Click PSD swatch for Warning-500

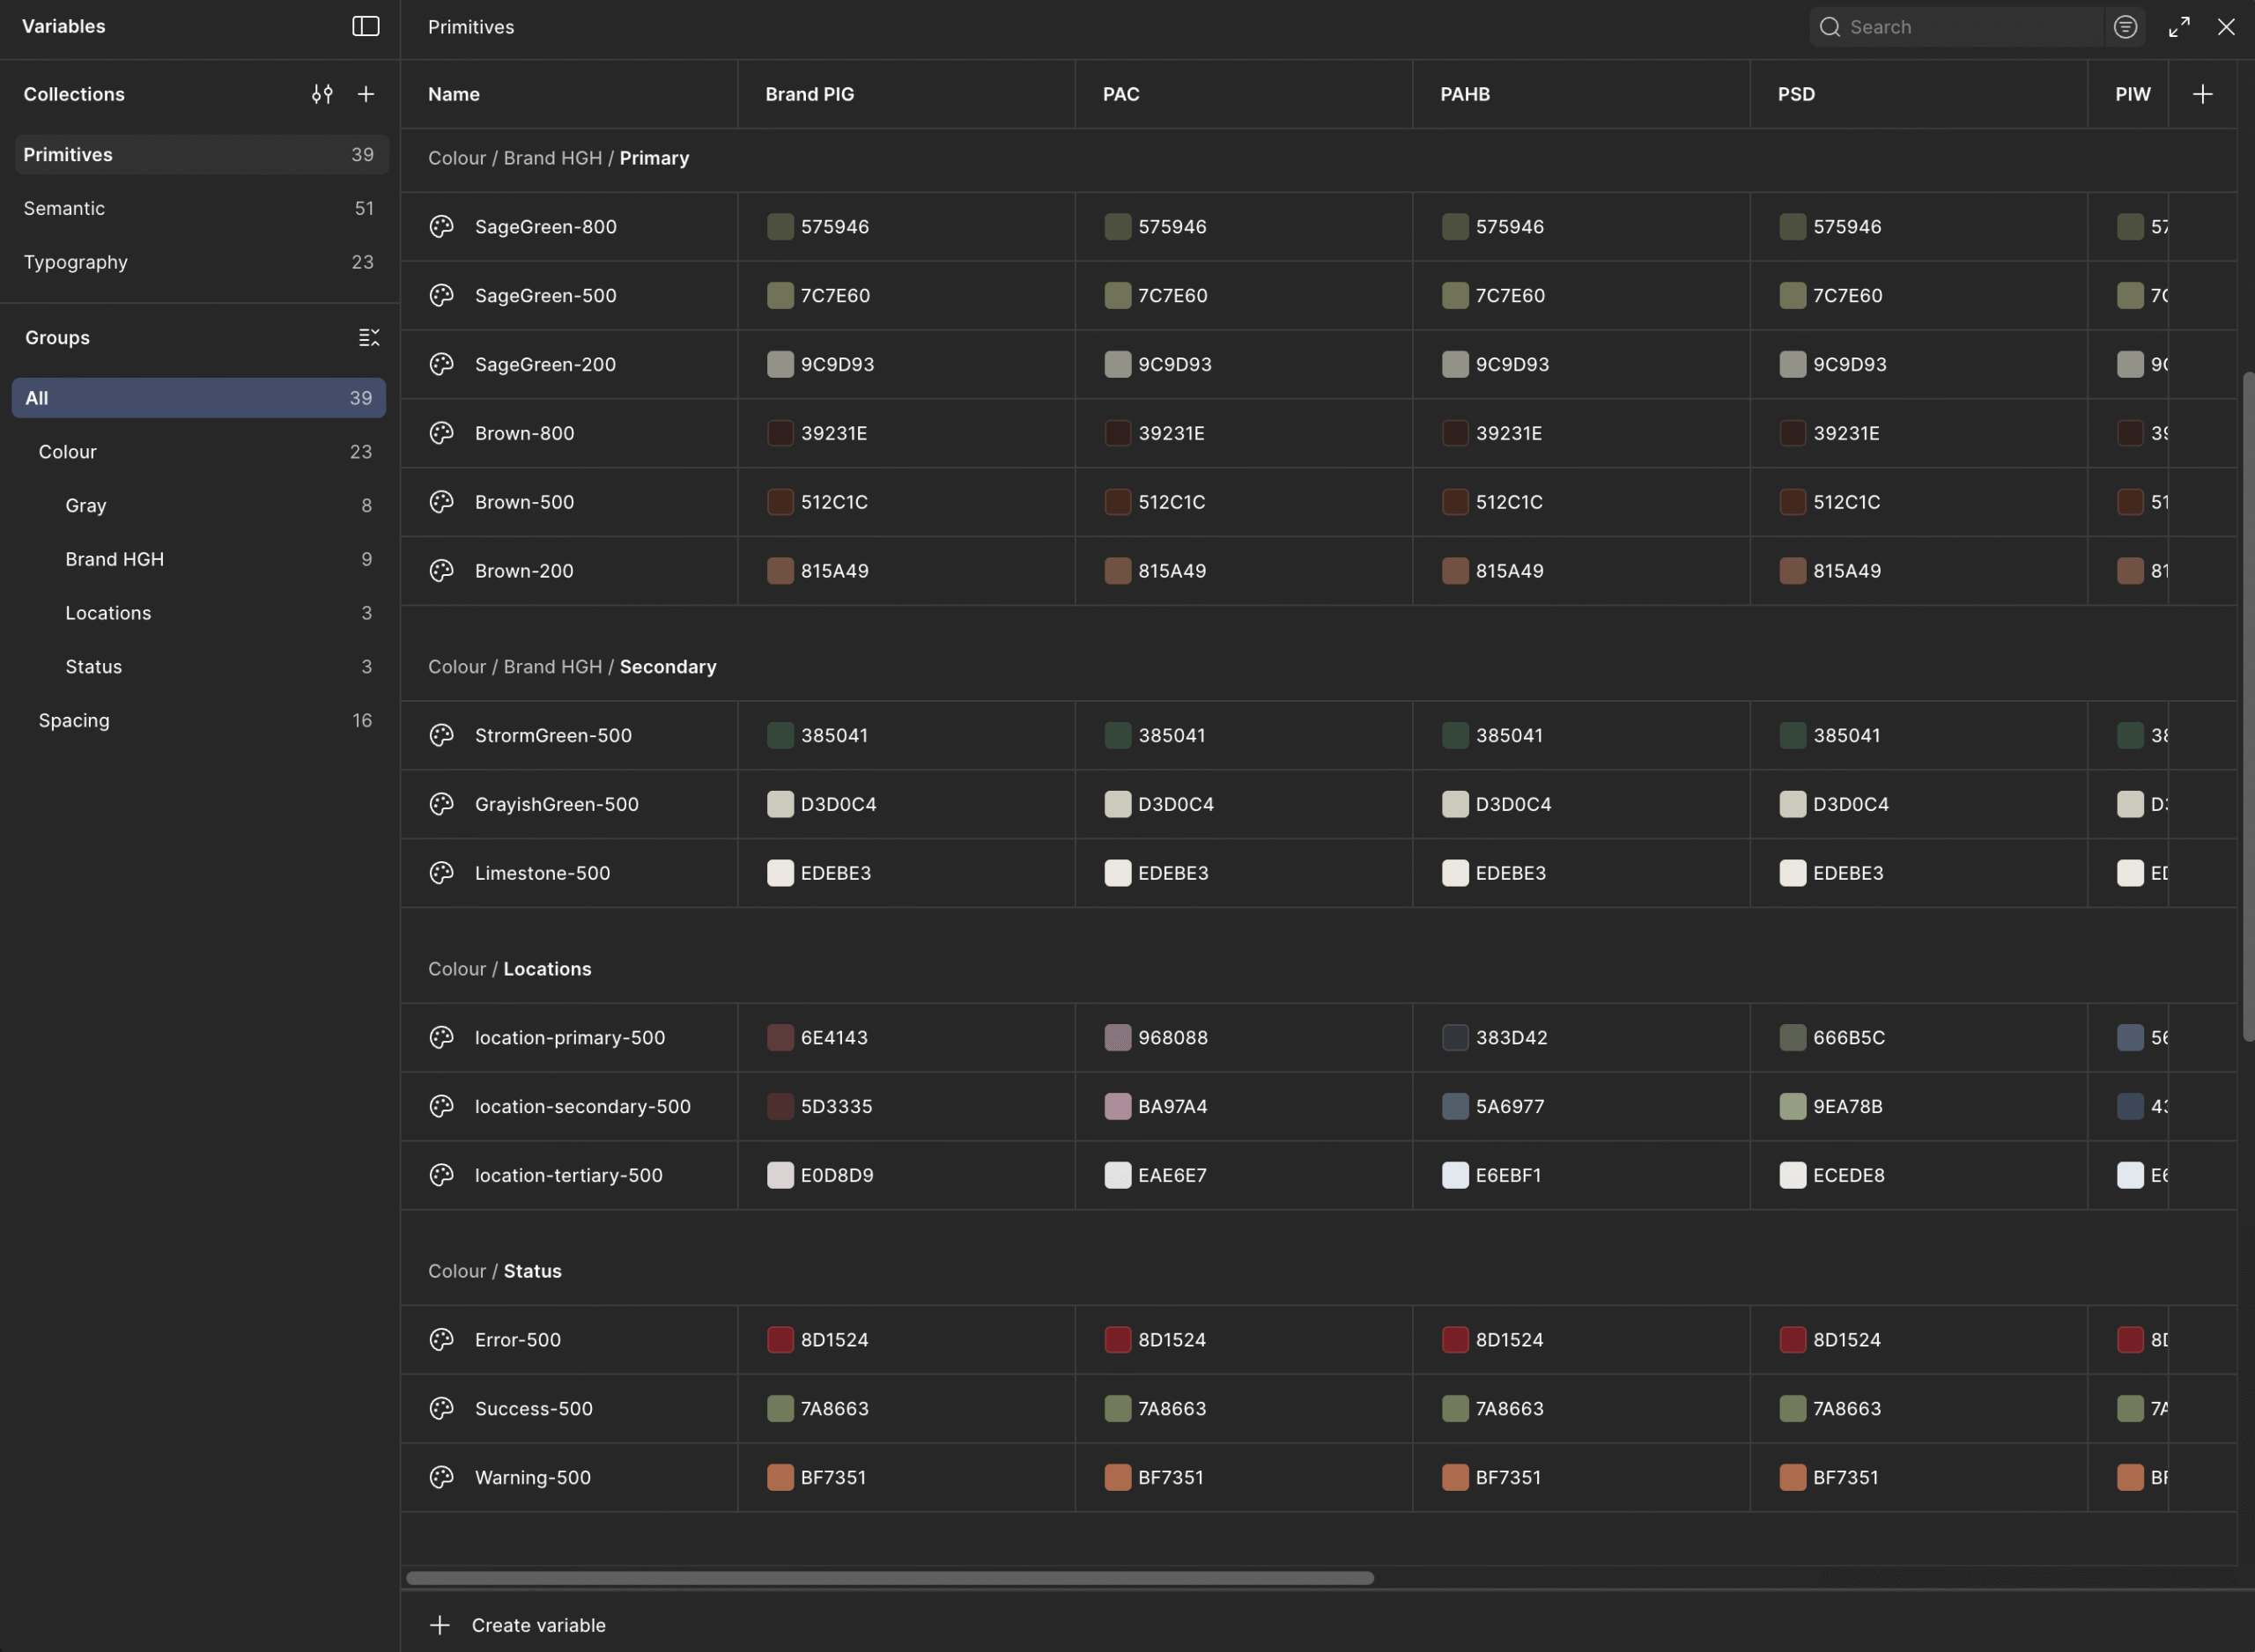pyautogui.click(x=1792, y=1478)
